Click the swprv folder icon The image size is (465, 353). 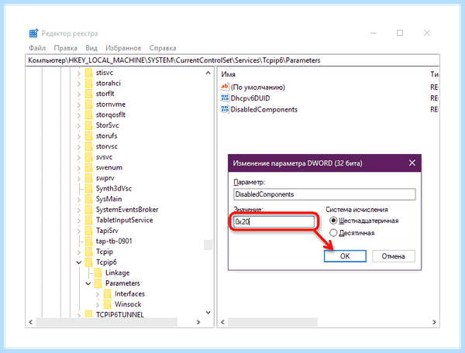pyautogui.click(x=88, y=178)
